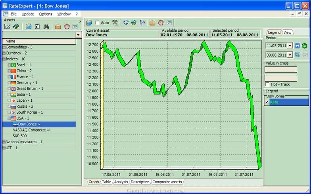This screenshot has width=311, height=194.
Task: Open the 11.05.2011 start date dropdown
Action: click(290, 46)
